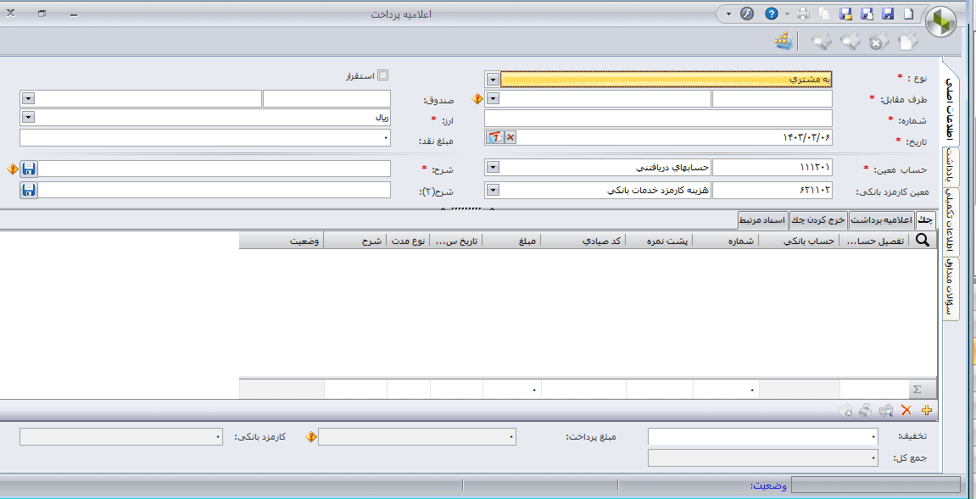Click the save-and-new floppy icon with page

[867, 14]
